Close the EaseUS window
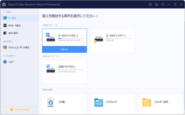This screenshot has width=185, height=115. pyautogui.click(x=182, y=5)
